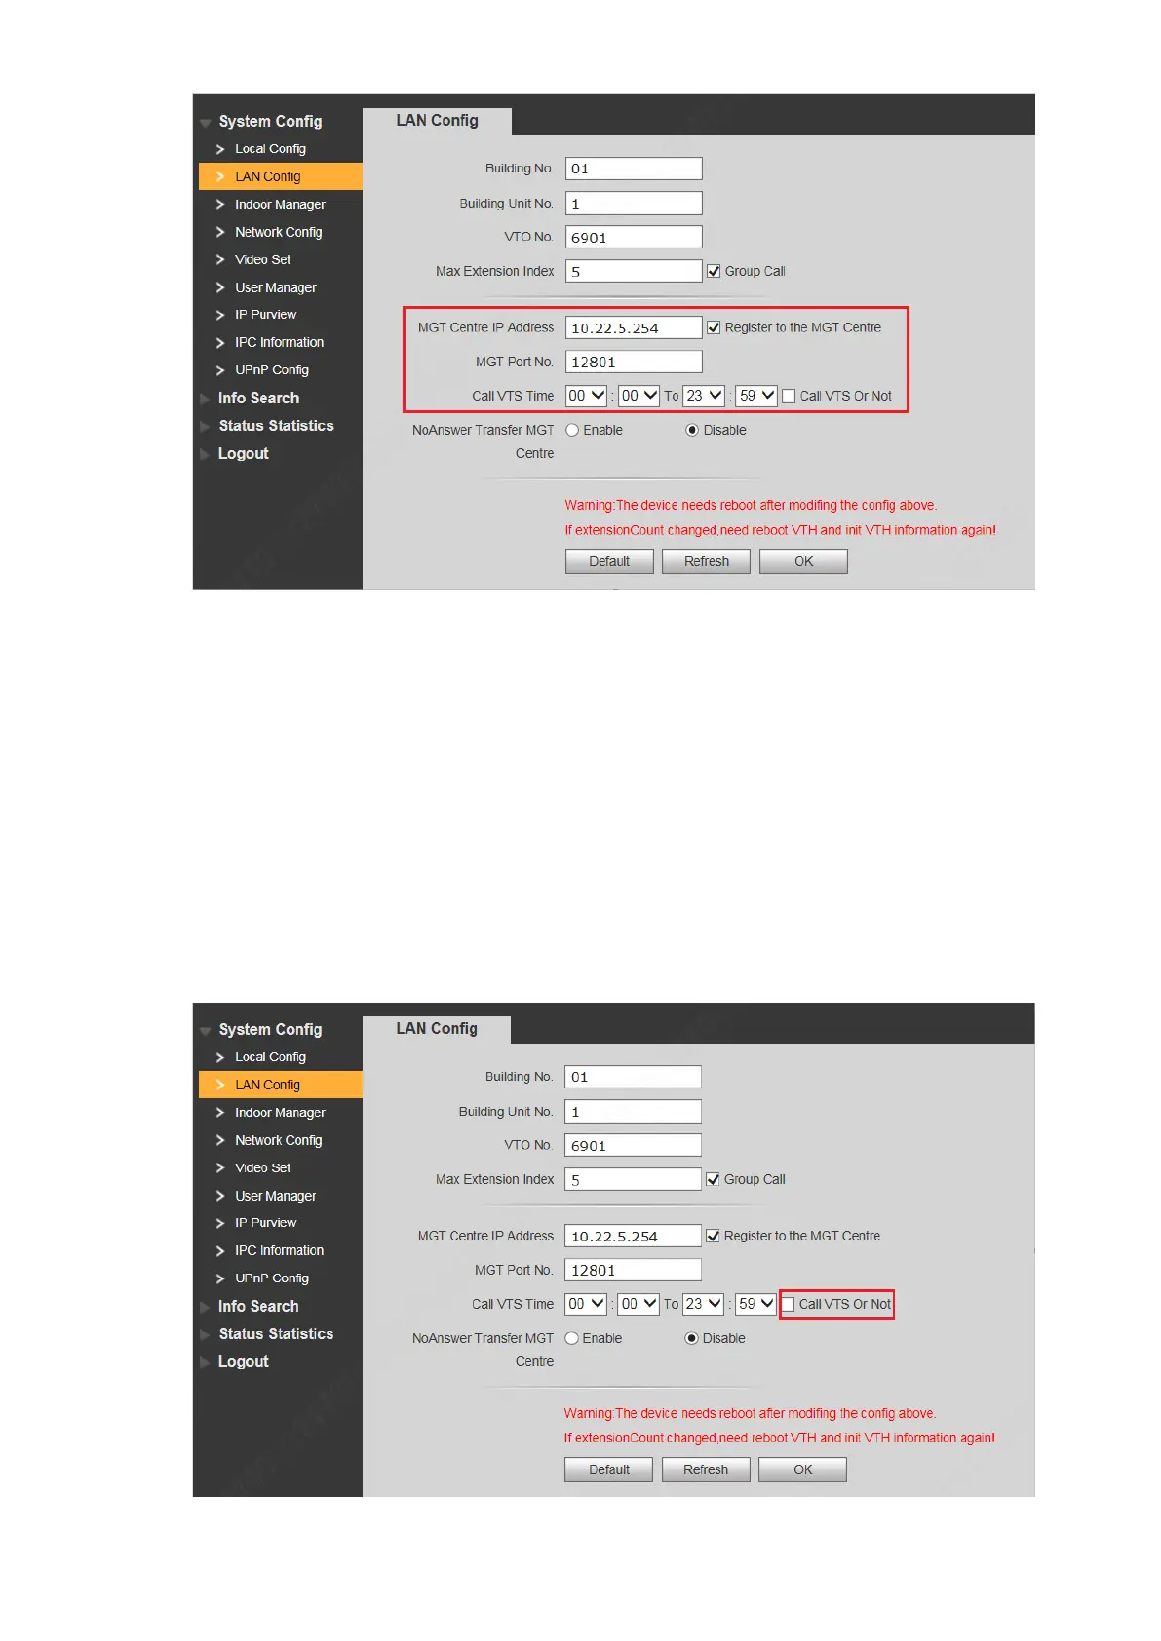Open Local Config in the lower sidebar
The width and height of the screenshot is (1161, 1641).
(x=270, y=1057)
